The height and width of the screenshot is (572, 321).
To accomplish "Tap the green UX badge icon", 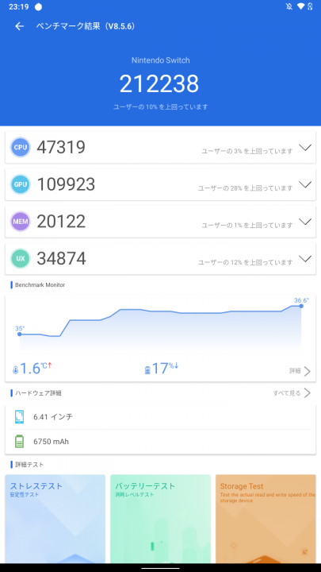I will (x=21, y=259).
